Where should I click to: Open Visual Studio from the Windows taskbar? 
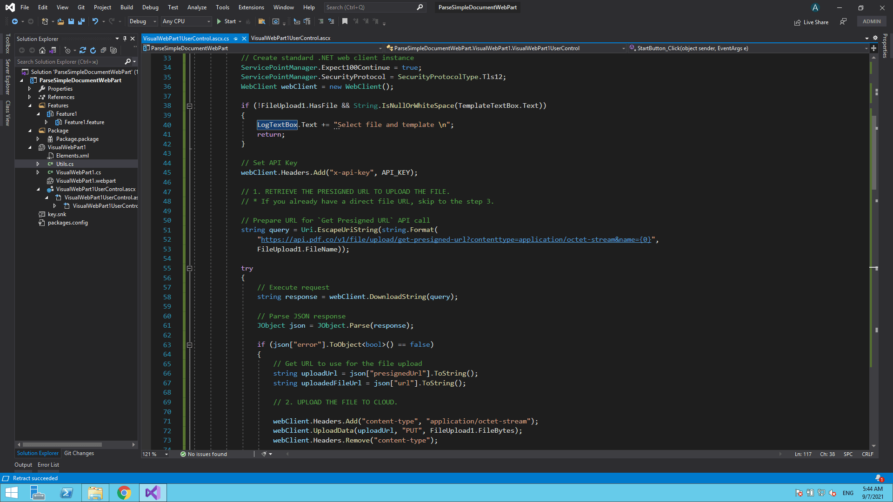pyautogui.click(x=153, y=493)
